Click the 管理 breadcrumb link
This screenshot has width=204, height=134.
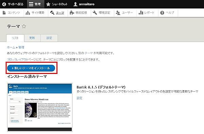point(21,47)
